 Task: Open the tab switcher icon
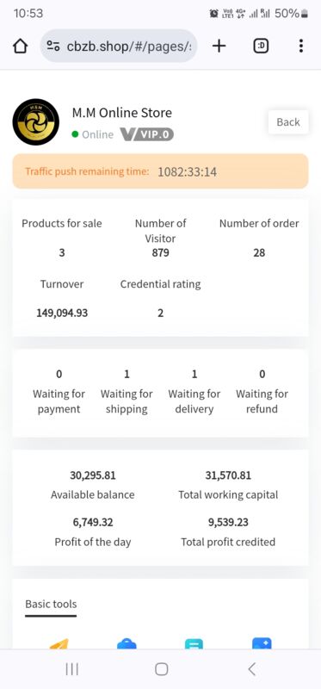pyautogui.click(x=261, y=46)
